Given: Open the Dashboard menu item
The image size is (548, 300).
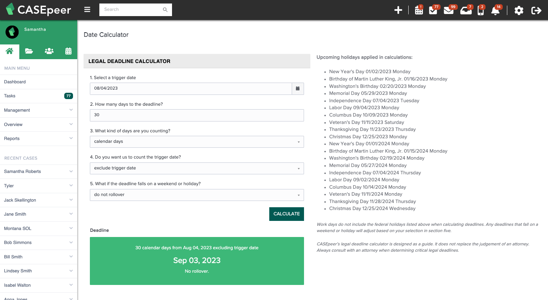Looking at the screenshot, I should pos(15,82).
